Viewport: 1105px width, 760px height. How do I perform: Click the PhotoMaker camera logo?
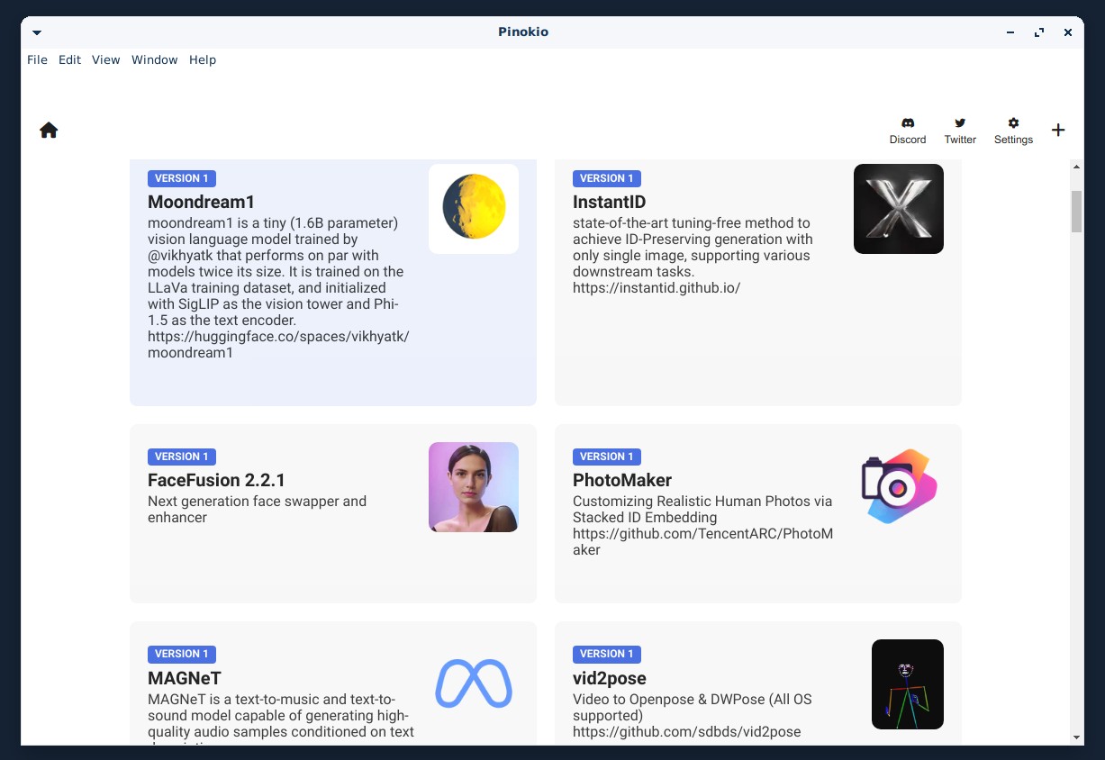[899, 487]
